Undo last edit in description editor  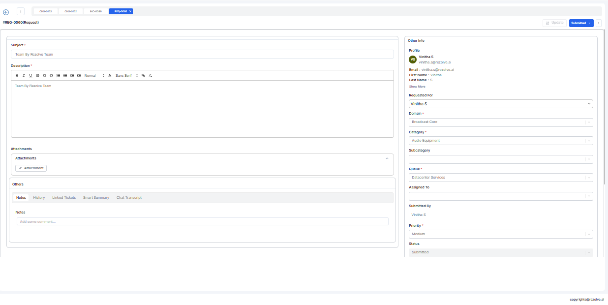pyautogui.click(x=44, y=75)
